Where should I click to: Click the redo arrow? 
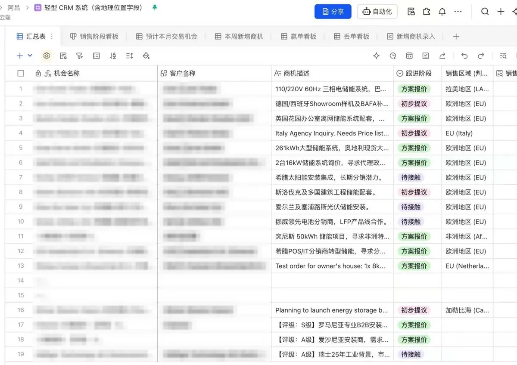[x=481, y=56]
